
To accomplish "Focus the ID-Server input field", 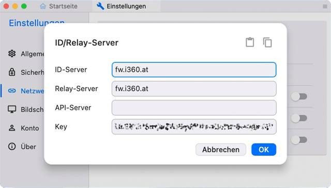I will 194,70.
